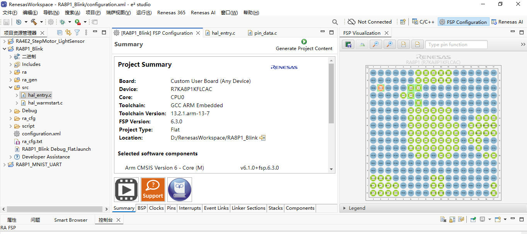Switch to C/C++ perspective

[x=423, y=22]
